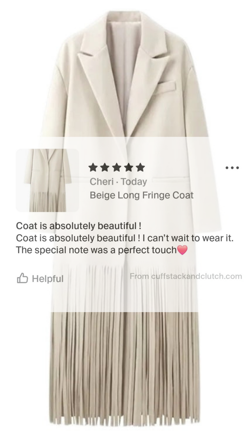
Task: Click the 'special note was a perfect touch' line
Action: (96, 250)
